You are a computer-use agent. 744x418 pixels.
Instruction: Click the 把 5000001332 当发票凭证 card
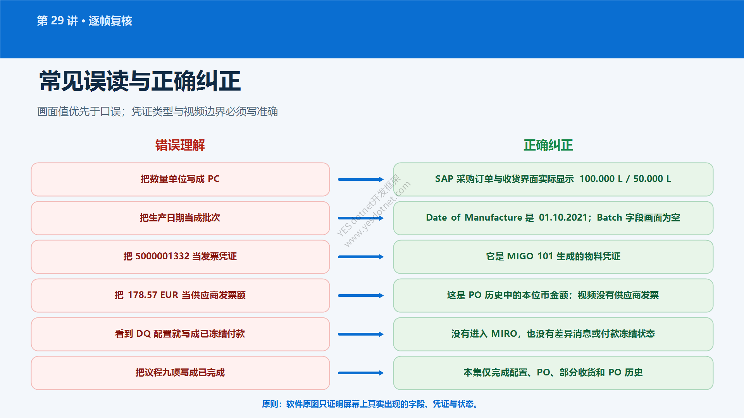click(180, 257)
